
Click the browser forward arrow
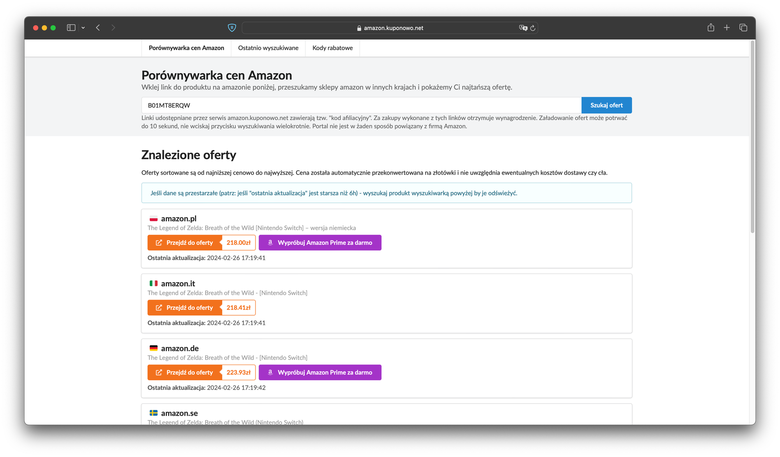113,28
